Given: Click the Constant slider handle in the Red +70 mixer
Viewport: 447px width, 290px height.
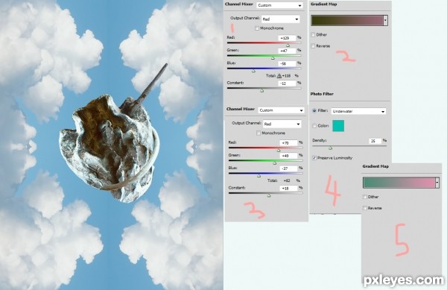Looking at the screenshot, I should coord(268,195).
